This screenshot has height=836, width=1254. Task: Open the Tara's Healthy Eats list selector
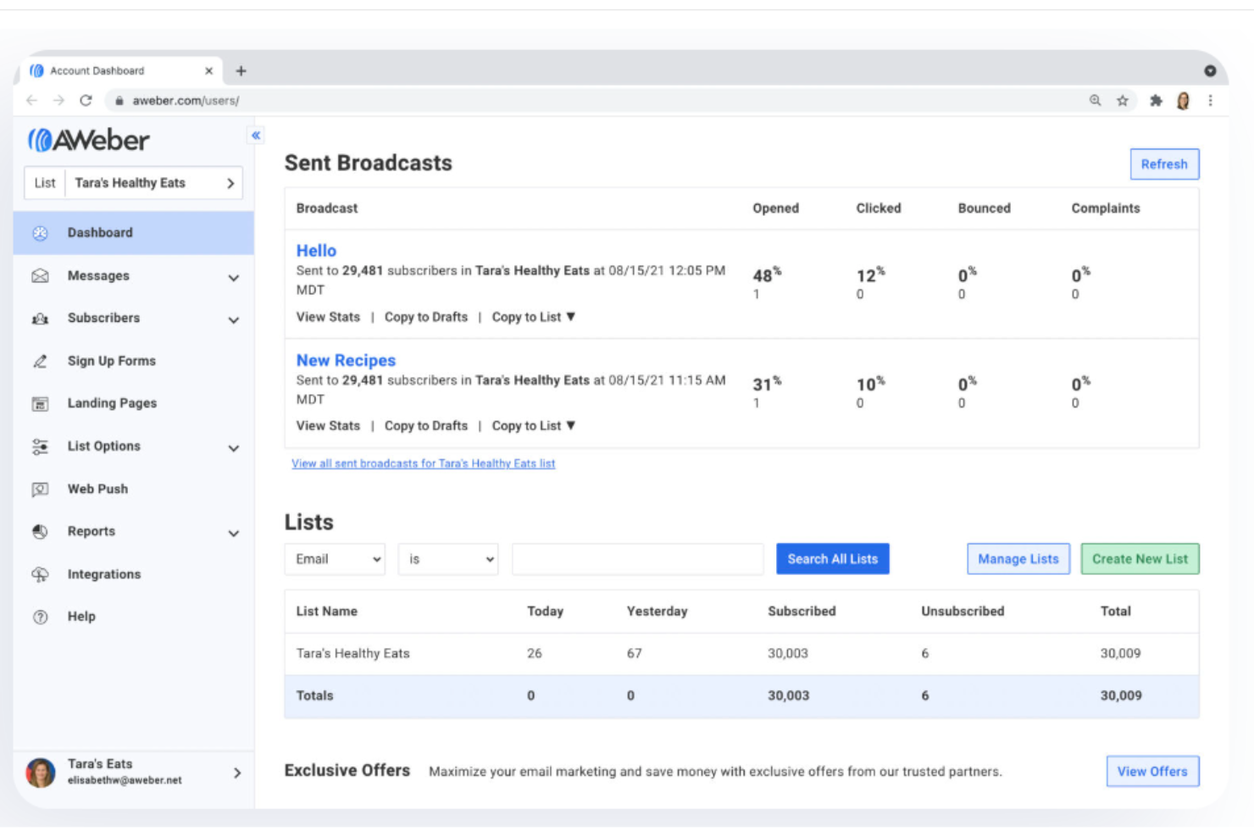coord(133,183)
